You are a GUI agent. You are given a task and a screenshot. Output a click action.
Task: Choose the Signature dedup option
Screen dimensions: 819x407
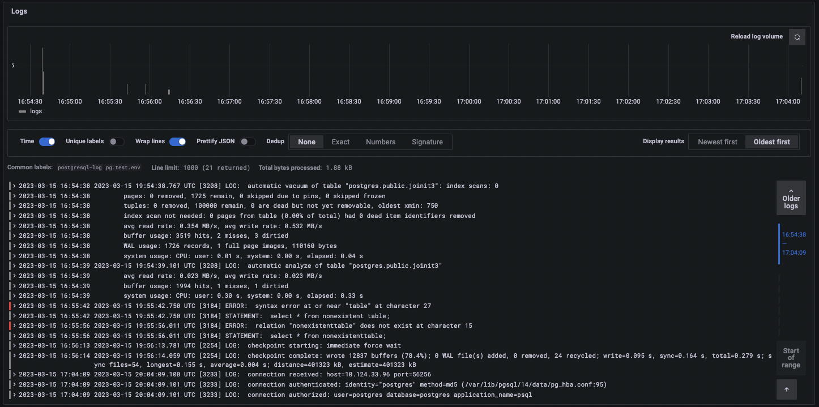[x=427, y=142]
